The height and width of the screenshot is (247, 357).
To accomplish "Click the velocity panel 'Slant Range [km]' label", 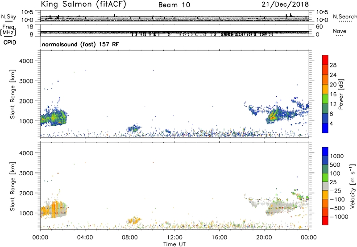I will pos(12,186).
